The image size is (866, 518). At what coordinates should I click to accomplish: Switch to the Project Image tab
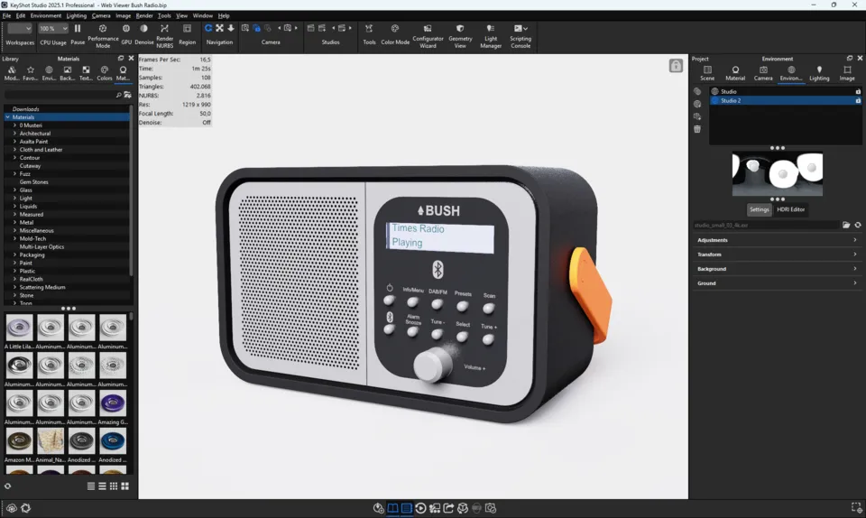point(847,73)
